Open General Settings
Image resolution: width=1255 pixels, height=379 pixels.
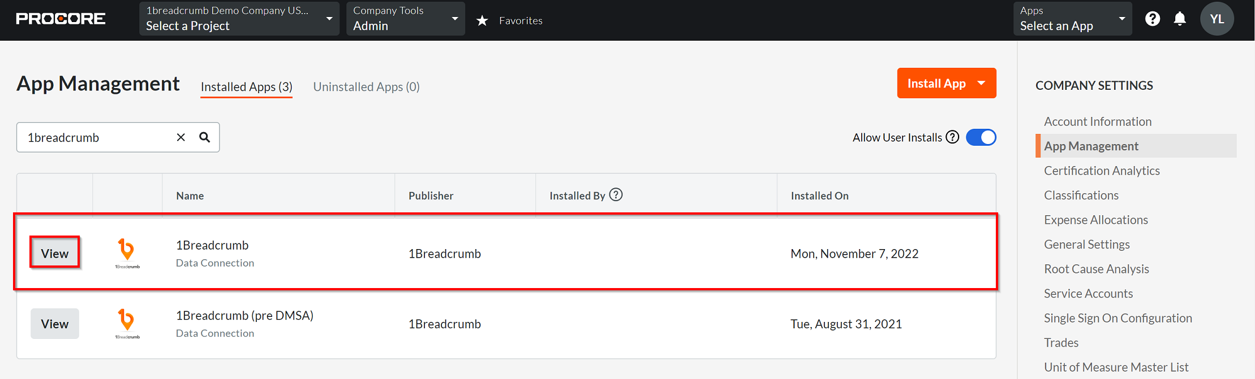[x=1087, y=245]
